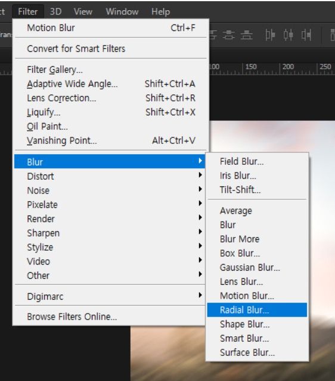Click Distribute Horizontal Centers icon
The height and width of the screenshot is (381, 335).
point(288,35)
